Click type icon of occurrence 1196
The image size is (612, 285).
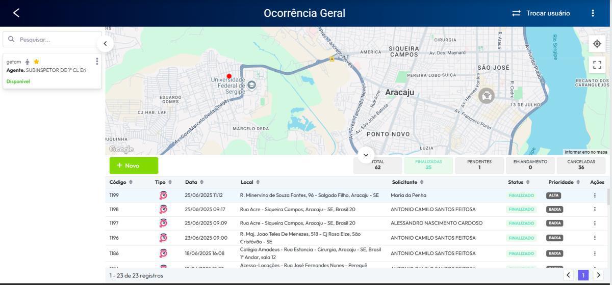163,237
